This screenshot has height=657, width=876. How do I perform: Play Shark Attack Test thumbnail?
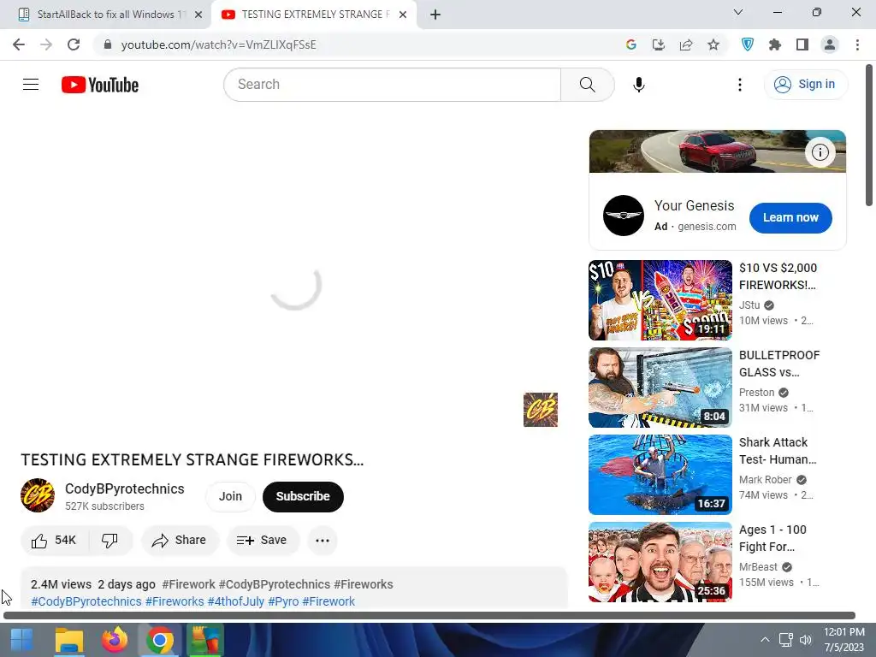coord(660,475)
